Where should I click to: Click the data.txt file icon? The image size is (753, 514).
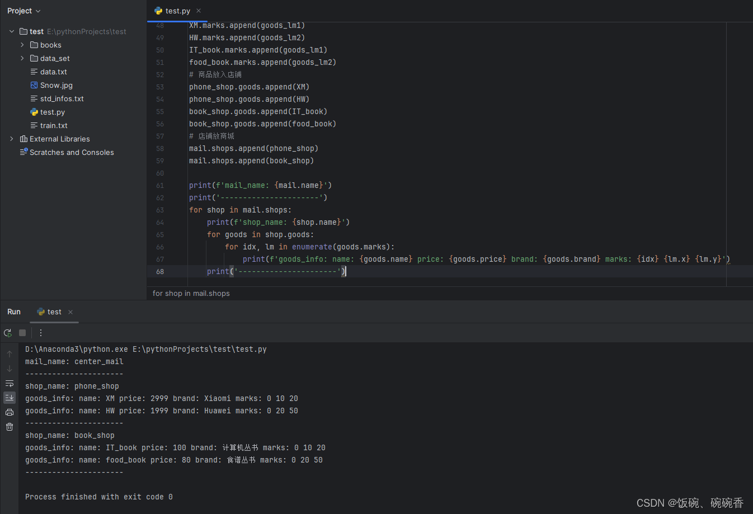point(34,72)
